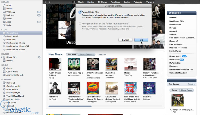Open the iTunes DJ icon

tap(4, 83)
